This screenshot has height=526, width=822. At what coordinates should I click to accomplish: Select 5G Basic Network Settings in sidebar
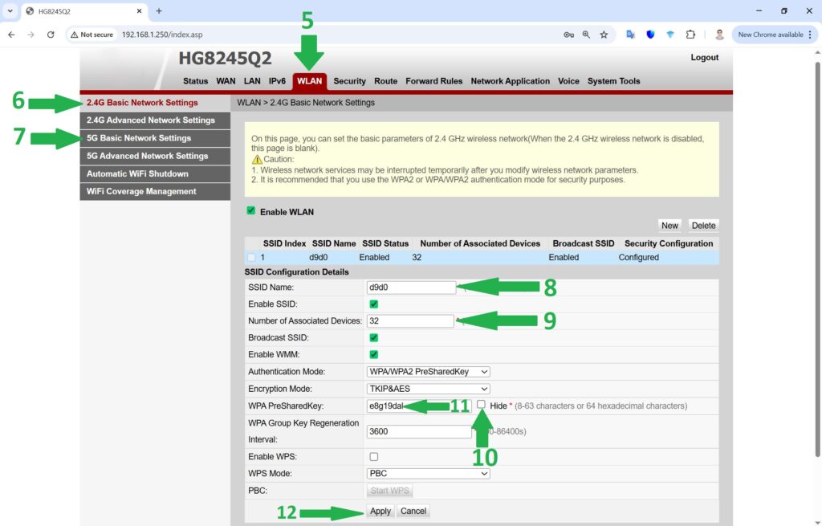coord(139,138)
